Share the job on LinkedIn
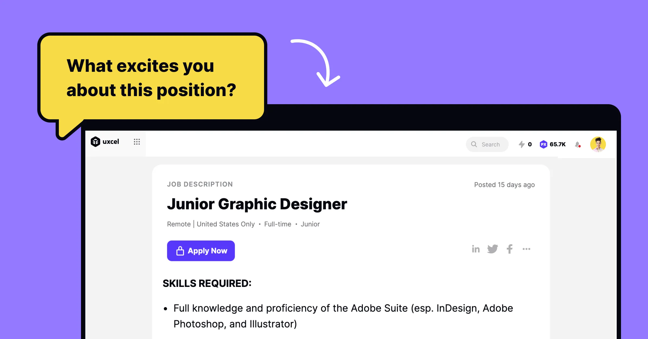 click(x=476, y=249)
